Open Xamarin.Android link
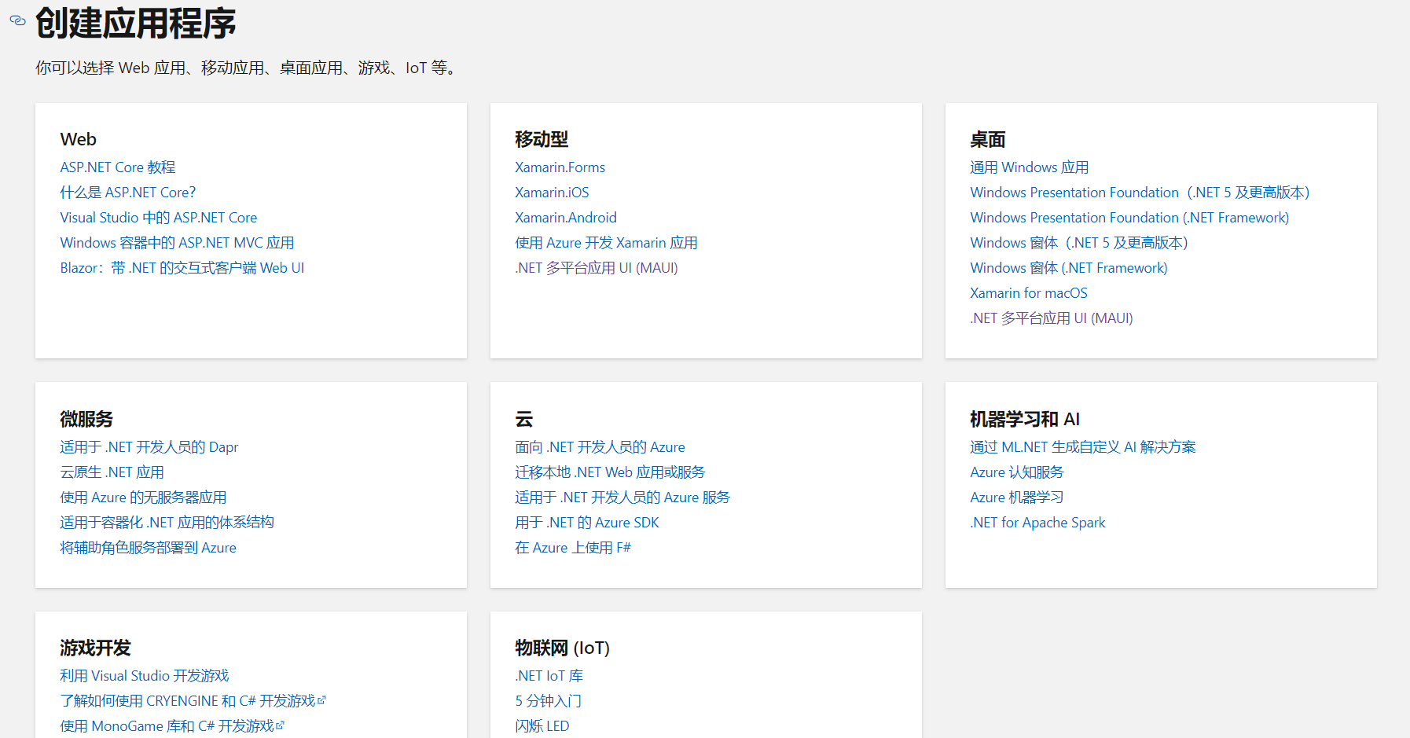Viewport: 1410px width, 738px height. 566,218
